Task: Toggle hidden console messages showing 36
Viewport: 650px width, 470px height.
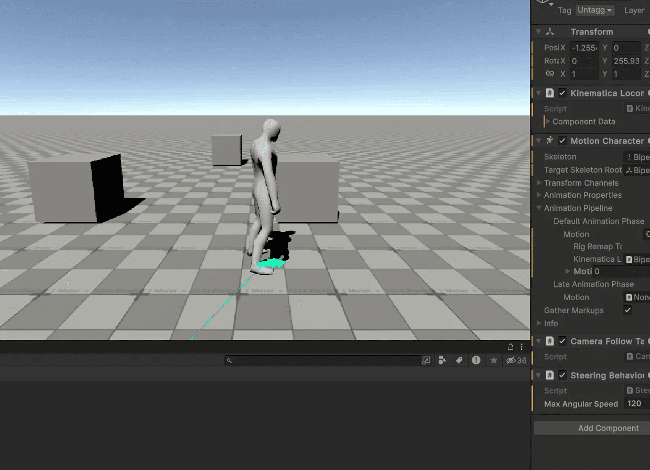Action: [x=515, y=360]
